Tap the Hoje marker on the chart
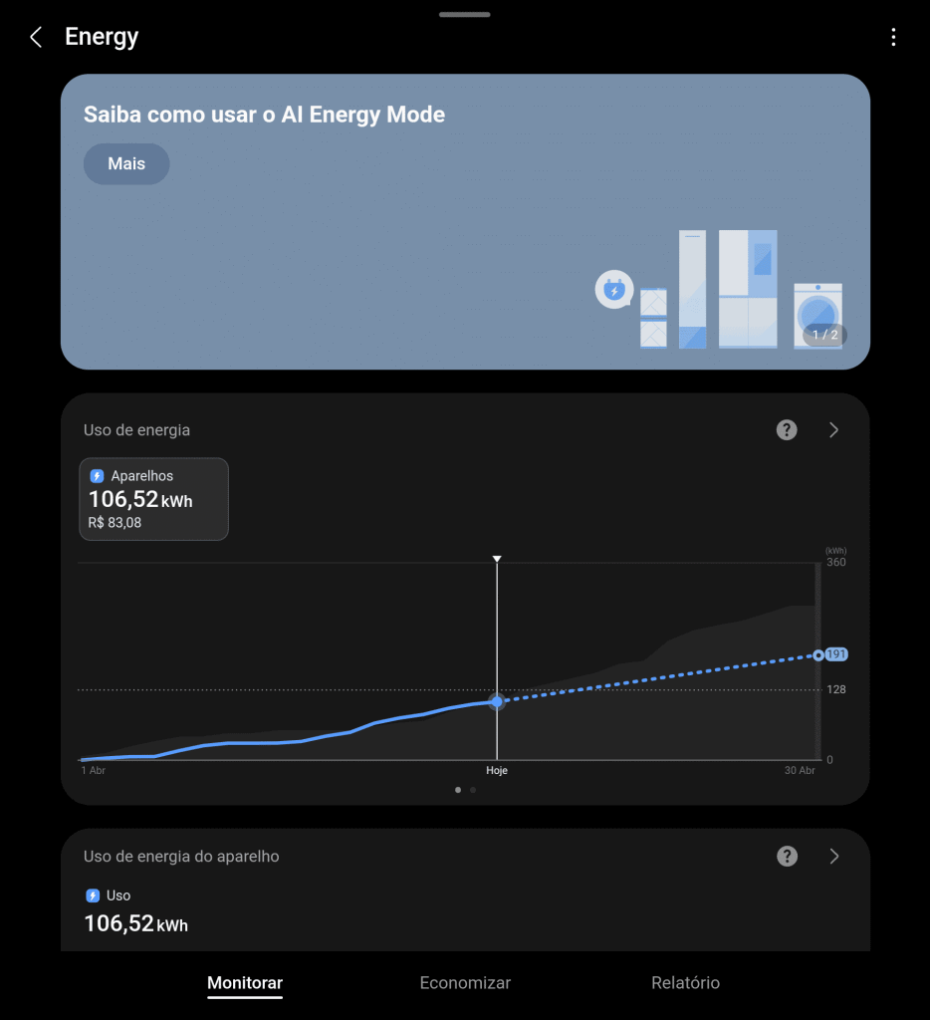This screenshot has height=1020, width=930. pos(497,702)
